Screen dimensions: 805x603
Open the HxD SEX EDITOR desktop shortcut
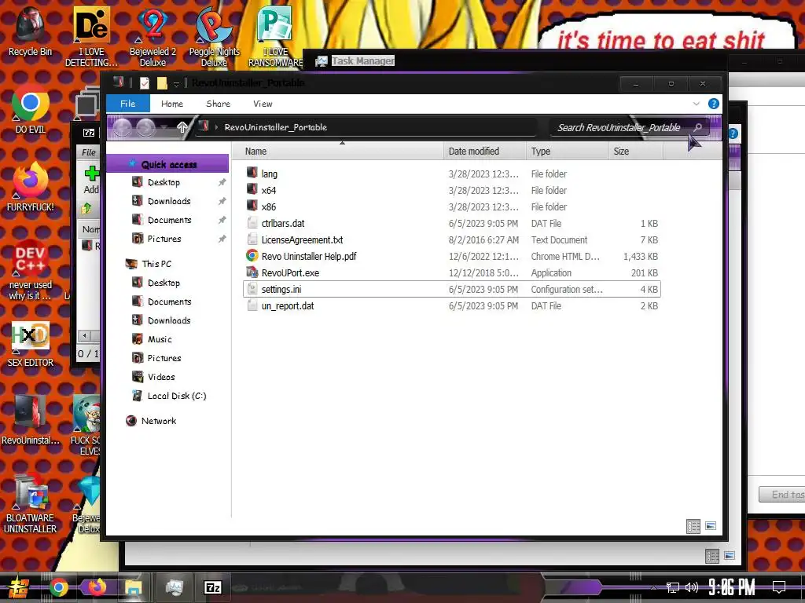[31, 344]
